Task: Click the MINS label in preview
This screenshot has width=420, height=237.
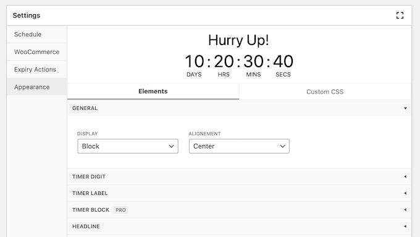Action: (x=253, y=75)
